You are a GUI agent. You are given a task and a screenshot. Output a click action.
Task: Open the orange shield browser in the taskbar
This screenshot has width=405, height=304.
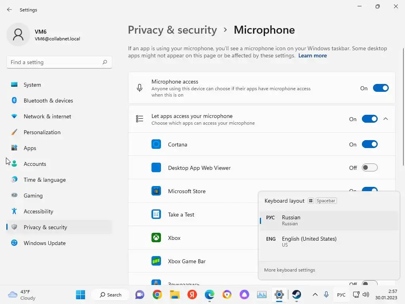click(227, 294)
